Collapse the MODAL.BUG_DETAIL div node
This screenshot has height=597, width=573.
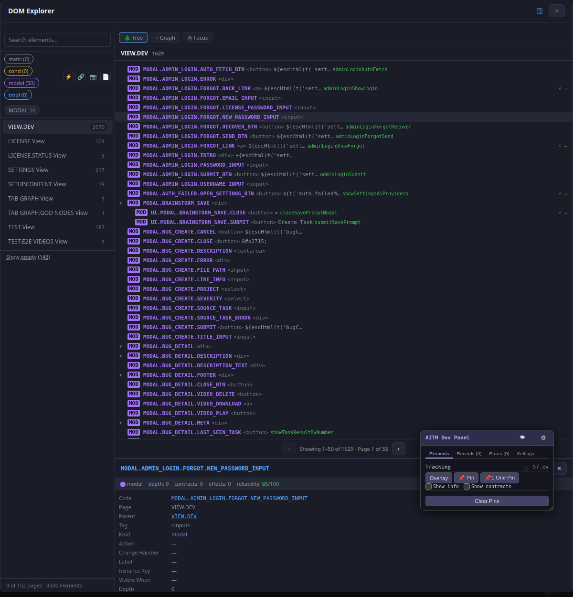click(121, 347)
